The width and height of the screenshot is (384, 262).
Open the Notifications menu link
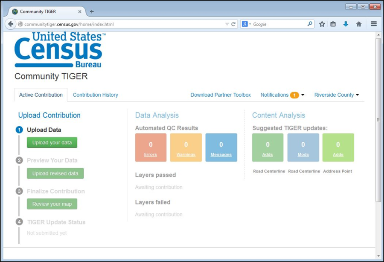[x=274, y=95]
